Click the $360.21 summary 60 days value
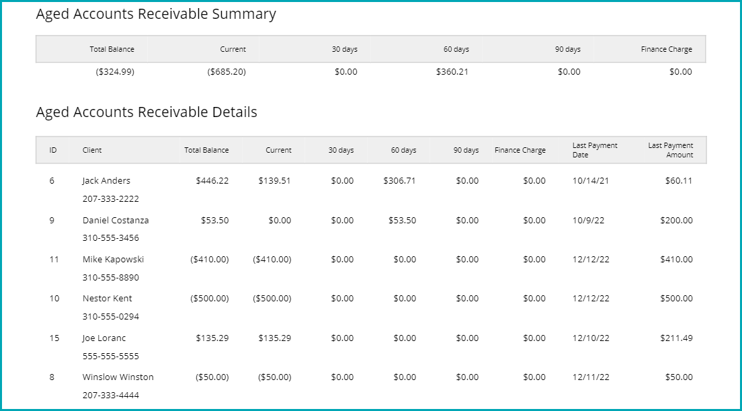742x411 pixels. (x=452, y=72)
